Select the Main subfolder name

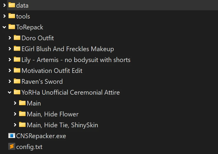tap(34, 103)
